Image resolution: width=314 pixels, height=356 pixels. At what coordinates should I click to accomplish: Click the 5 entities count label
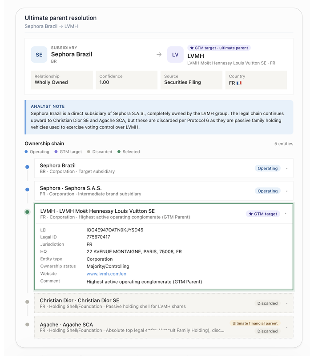click(x=284, y=144)
